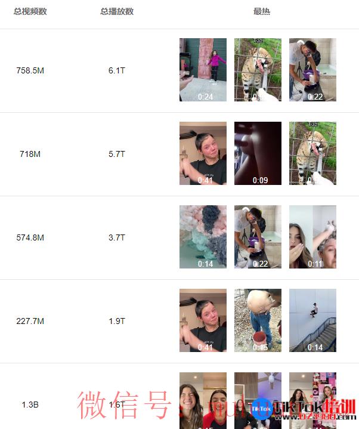Viewport: 359px width, 429px height.
Task: Sort by the 总视频数 column header
Action: click(x=30, y=11)
